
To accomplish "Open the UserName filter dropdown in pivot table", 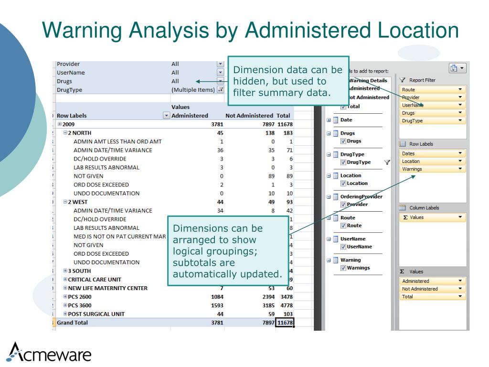I will [221, 73].
